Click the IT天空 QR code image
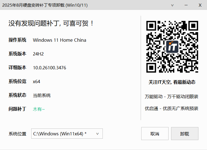 click(172, 47)
